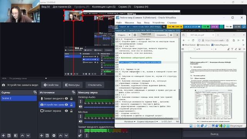247x139 pixels.
Task: Open OBS Вид (V) menu
Action: point(46,7)
